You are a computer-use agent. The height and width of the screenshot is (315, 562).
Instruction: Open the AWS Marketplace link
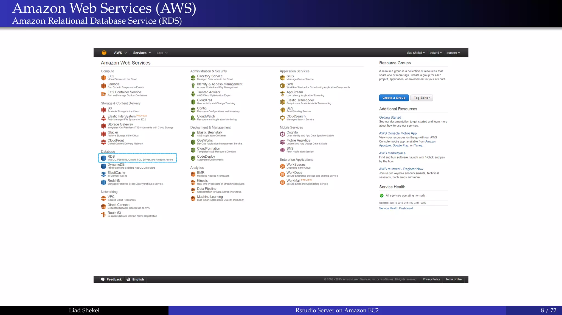[x=392, y=153]
